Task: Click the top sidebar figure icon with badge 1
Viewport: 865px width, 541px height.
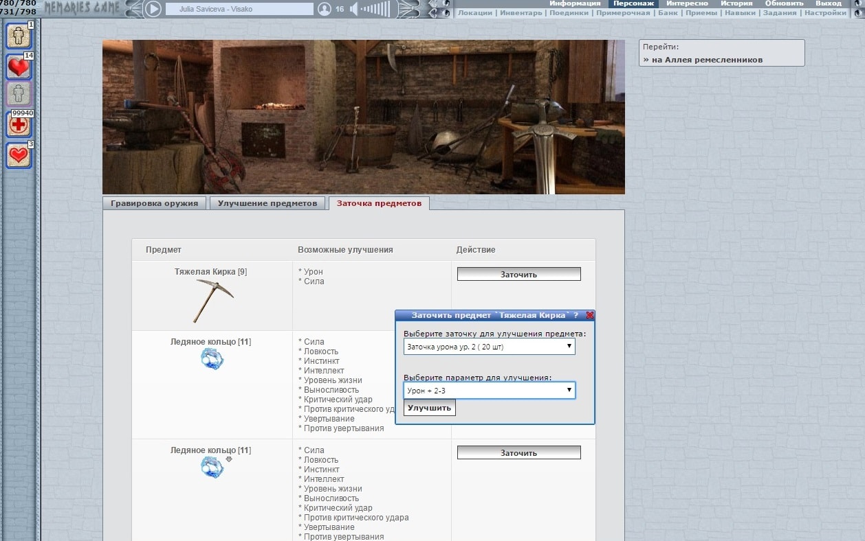Action: click(19, 36)
